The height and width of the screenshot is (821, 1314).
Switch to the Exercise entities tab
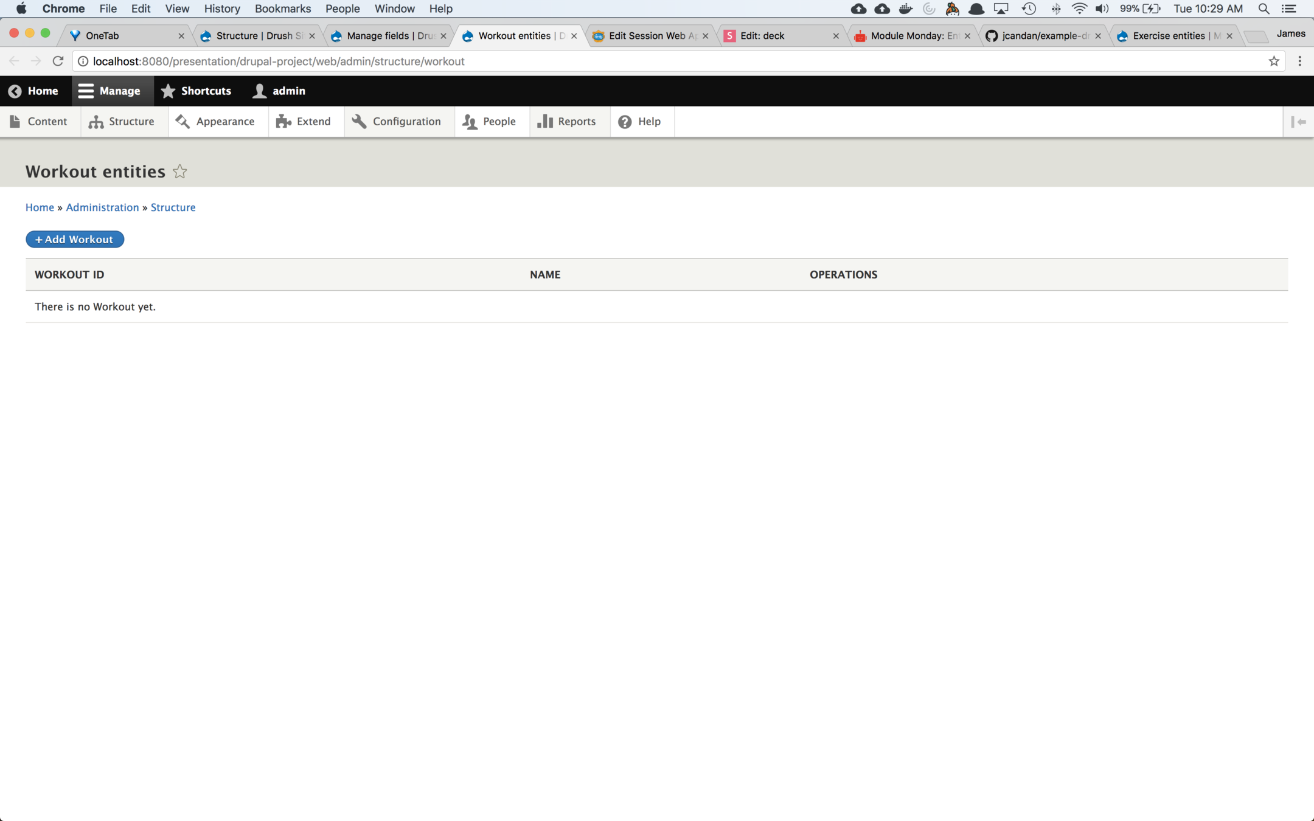[1168, 36]
